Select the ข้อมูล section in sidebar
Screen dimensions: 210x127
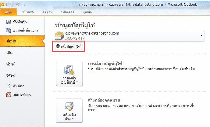click(x=22, y=41)
